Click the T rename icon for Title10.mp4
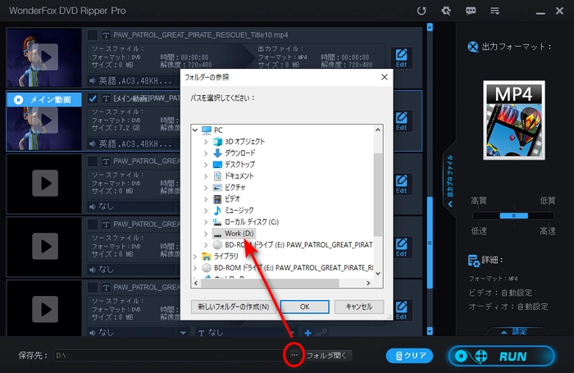Screen dimensions: 574x373 point(106,35)
